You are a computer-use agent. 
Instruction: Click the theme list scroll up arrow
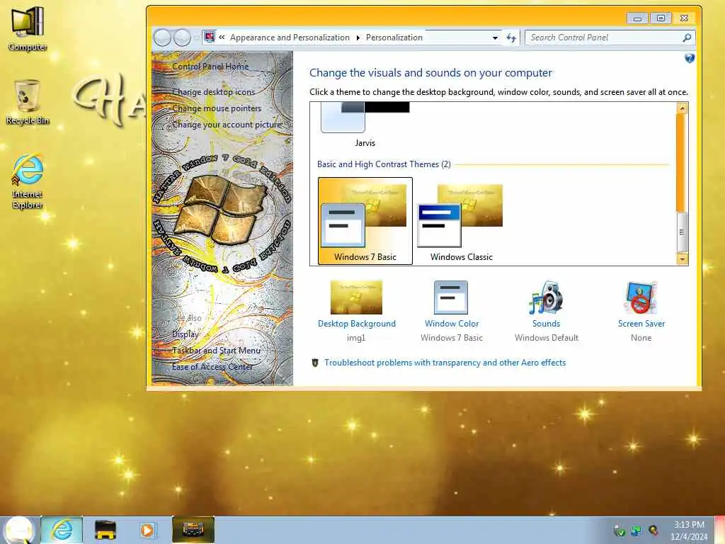click(682, 108)
